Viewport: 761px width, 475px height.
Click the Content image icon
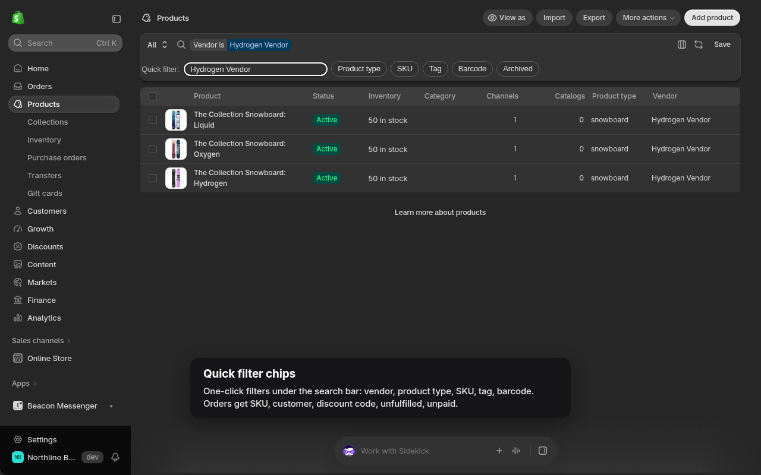[x=18, y=264]
